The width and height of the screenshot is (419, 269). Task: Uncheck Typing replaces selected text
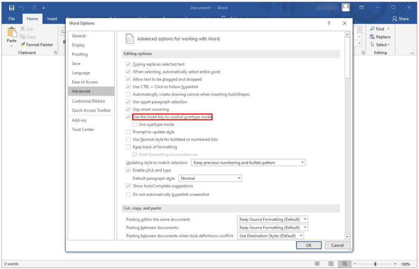coord(128,64)
